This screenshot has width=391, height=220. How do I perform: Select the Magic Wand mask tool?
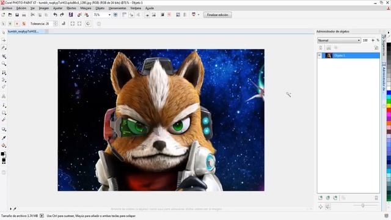(4, 48)
